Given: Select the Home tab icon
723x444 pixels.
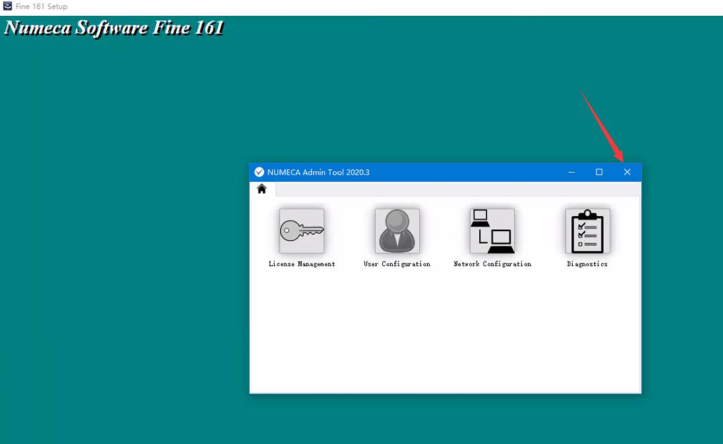Looking at the screenshot, I should click(x=262, y=189).
